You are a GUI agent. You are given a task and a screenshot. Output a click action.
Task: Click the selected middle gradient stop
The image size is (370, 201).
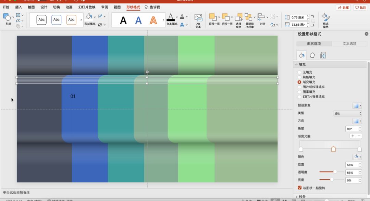pos(333,149)
